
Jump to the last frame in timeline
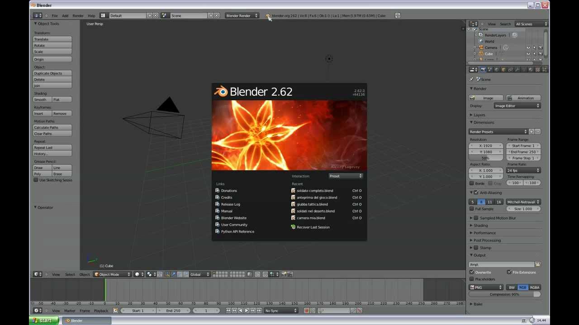(x=259, y=311)
